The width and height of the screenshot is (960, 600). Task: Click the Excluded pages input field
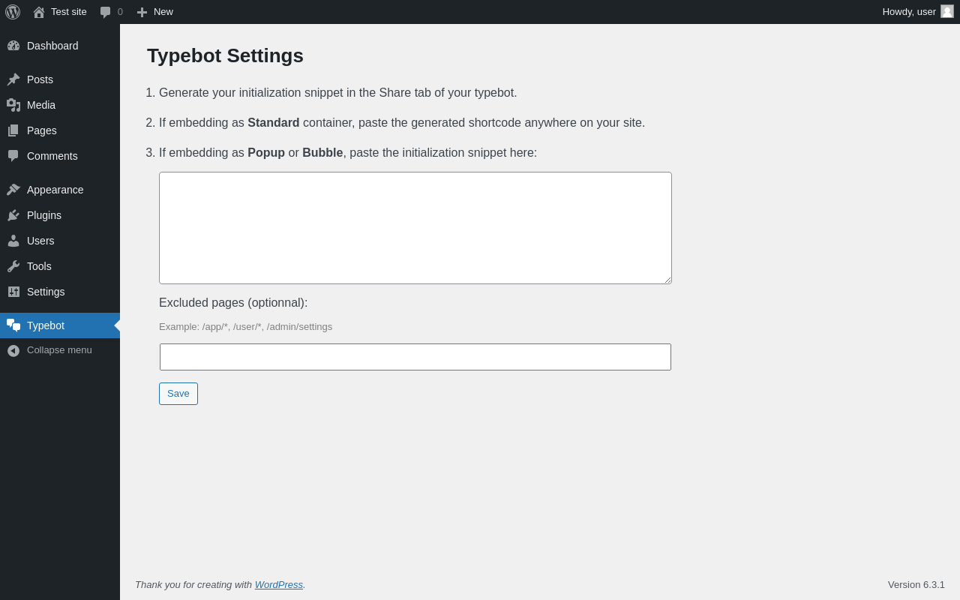tap(415, 357)
